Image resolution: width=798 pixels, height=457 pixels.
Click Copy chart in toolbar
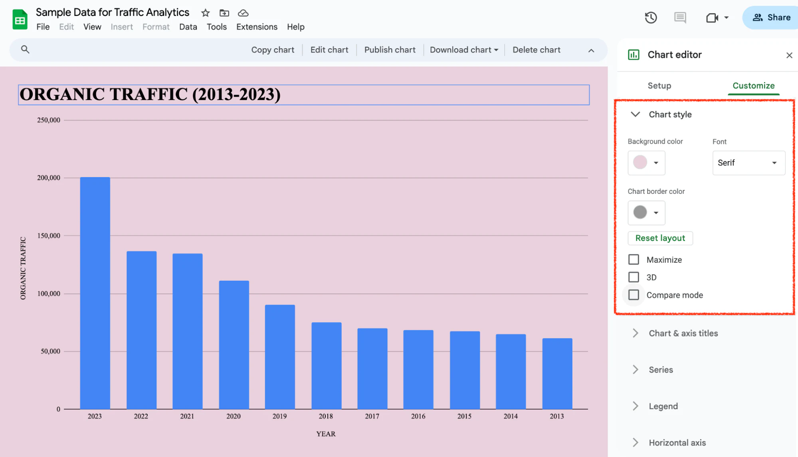(x=273, y=50)
